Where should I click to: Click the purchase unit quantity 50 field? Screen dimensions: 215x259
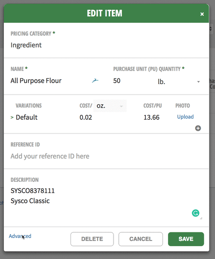tap(132, 81)
